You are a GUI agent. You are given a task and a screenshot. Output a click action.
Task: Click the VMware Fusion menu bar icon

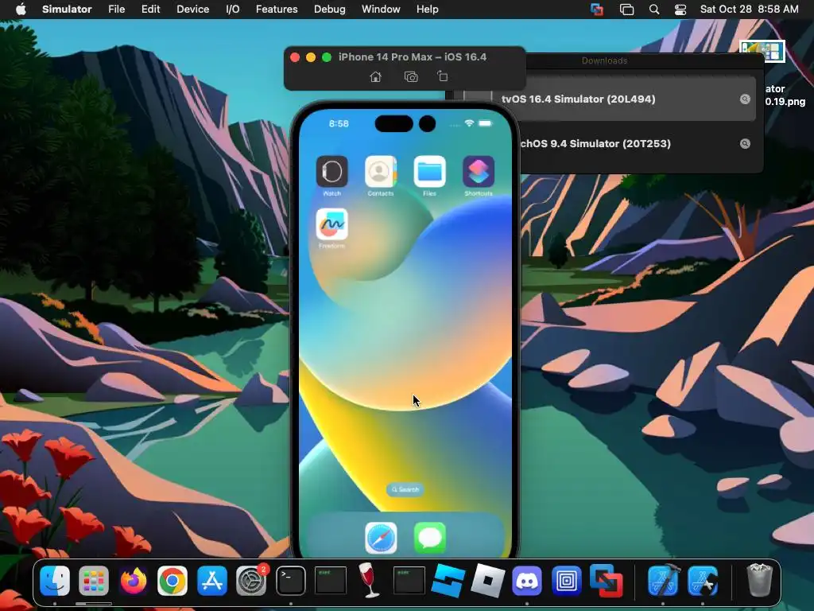pos(597,10)
